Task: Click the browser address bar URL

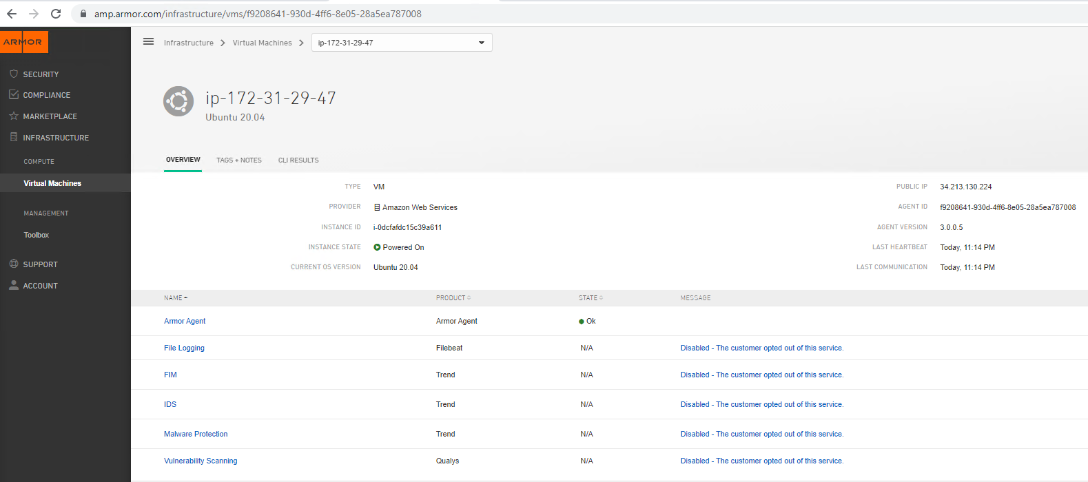Action: pos(258,14)
